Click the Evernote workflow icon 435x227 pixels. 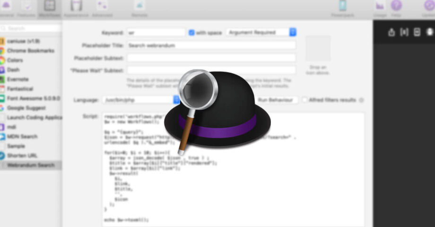pos(2,79)
